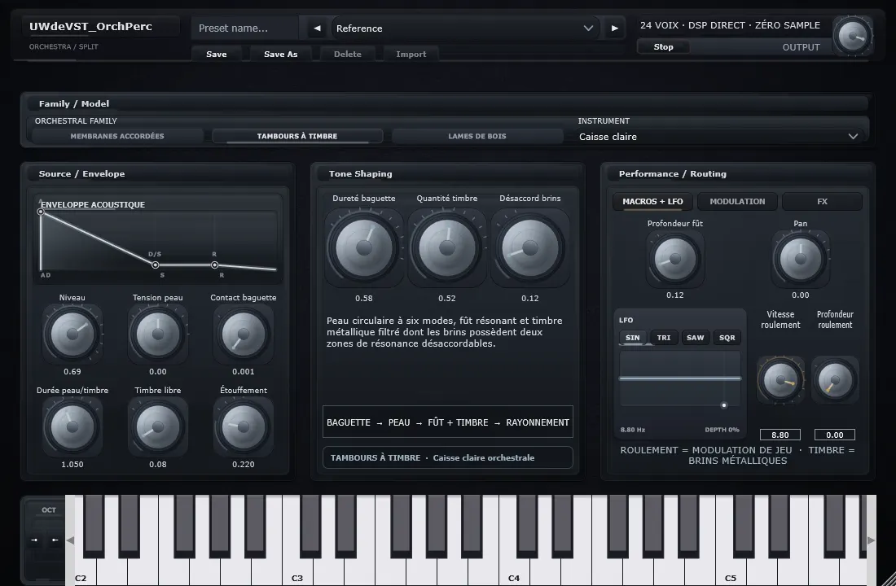Click the DEPTH 0% LFO label
This screenshot has height=586, width=896.
tap(722, 430)
